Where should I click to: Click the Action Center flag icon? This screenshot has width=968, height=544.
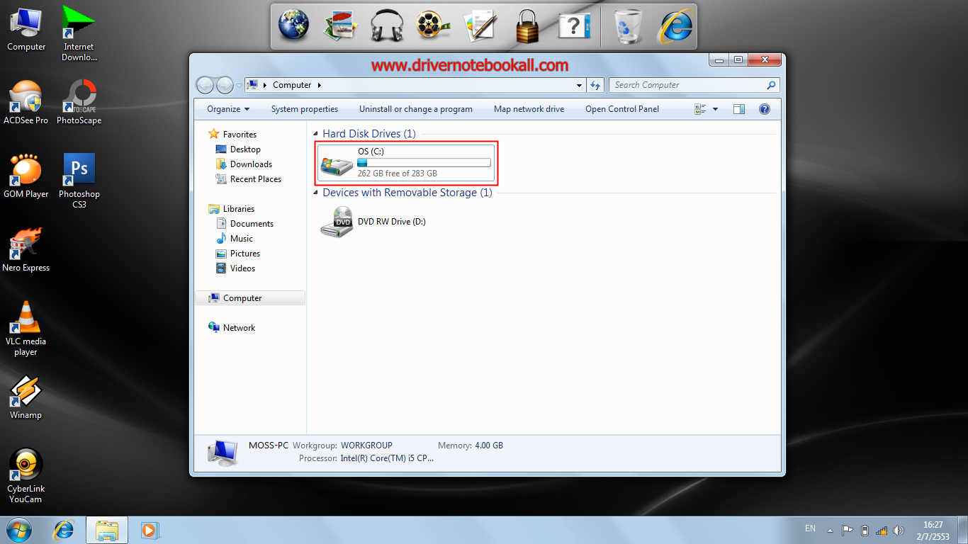click(x=847, y=530)
